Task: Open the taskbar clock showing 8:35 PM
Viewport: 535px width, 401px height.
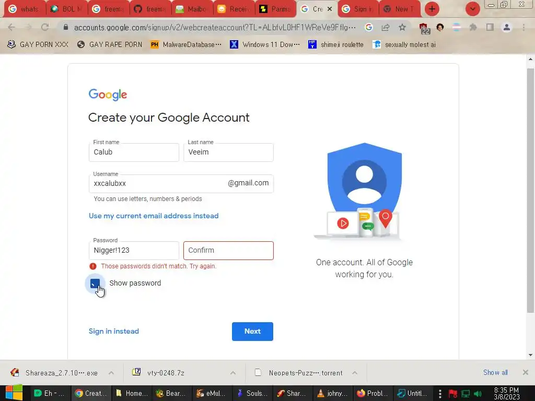Action: click(x=506, y=394)
